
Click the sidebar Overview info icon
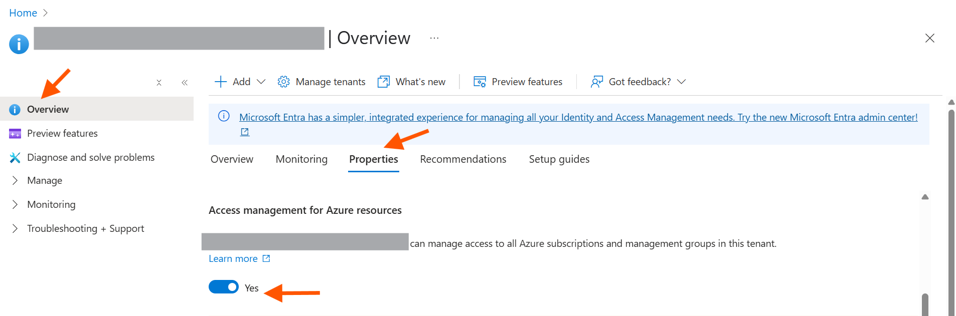pyautogui.click(x=15, y=109)
